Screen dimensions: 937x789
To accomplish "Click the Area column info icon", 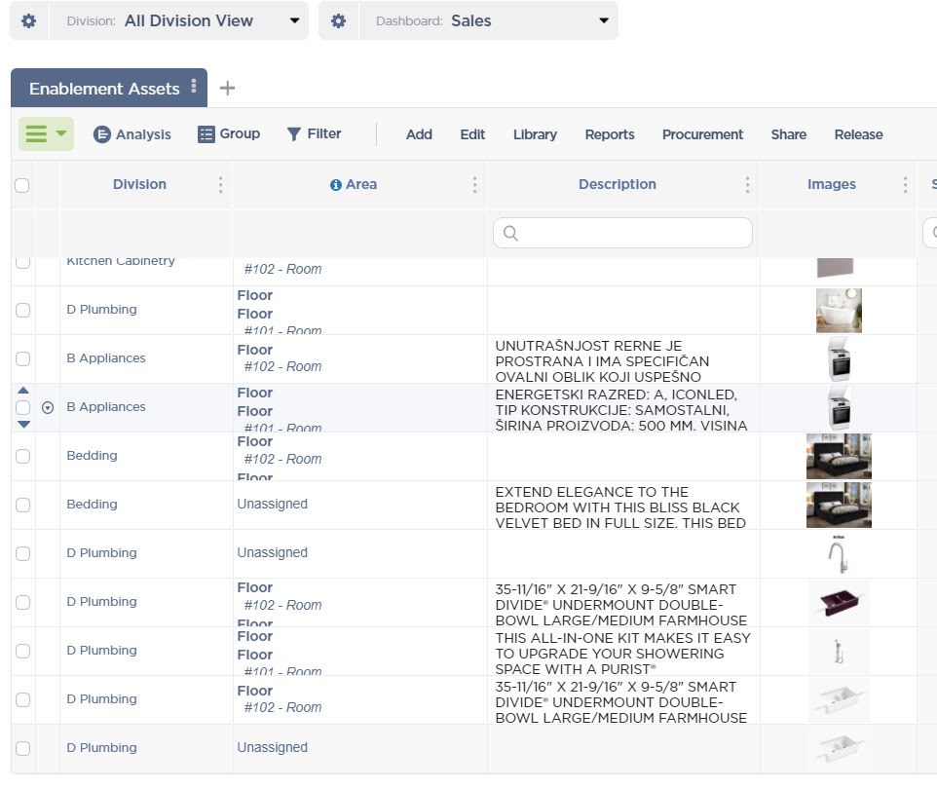I will [336, 185].
